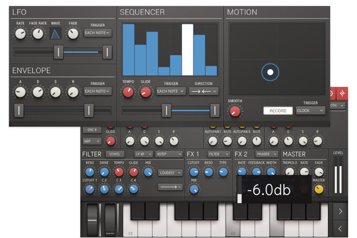
Task: Select the white highlighted sequencer step bar
Action: 187,49
